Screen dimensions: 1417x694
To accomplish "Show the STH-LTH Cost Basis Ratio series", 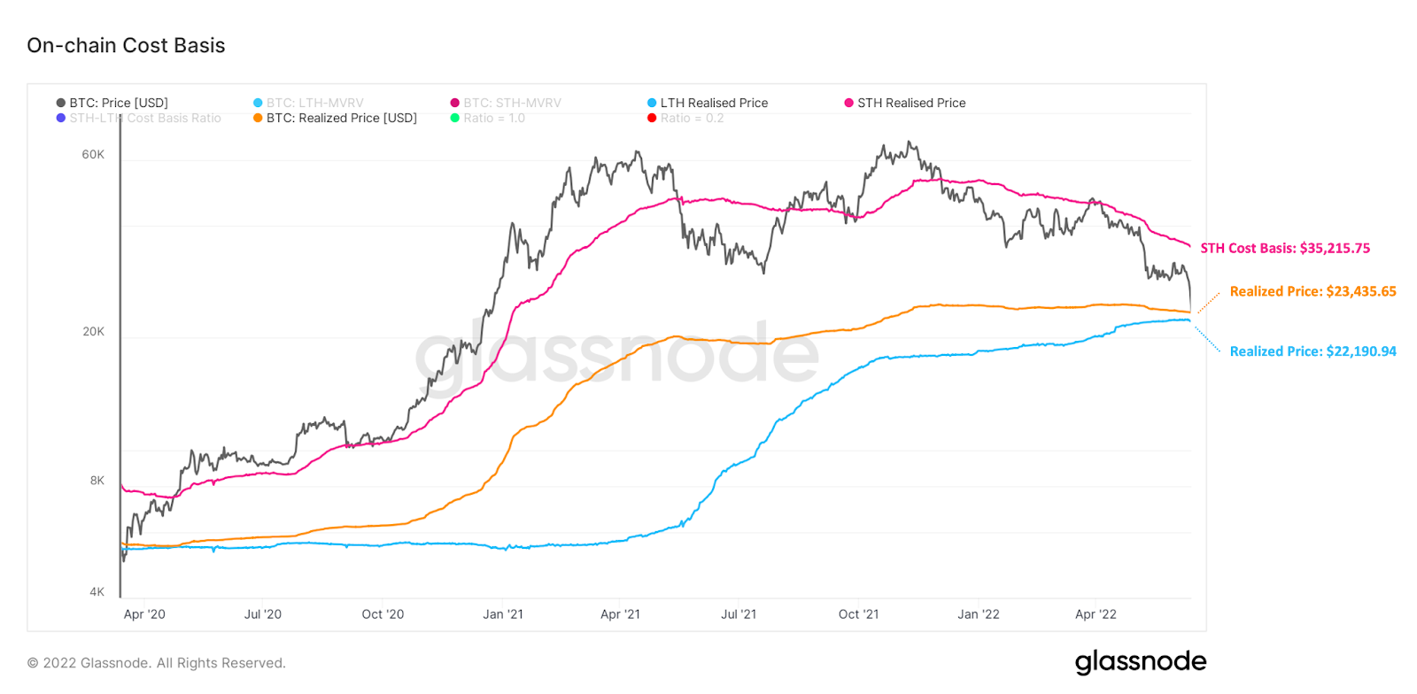I will pyautogui.click(x=145, y=118).
